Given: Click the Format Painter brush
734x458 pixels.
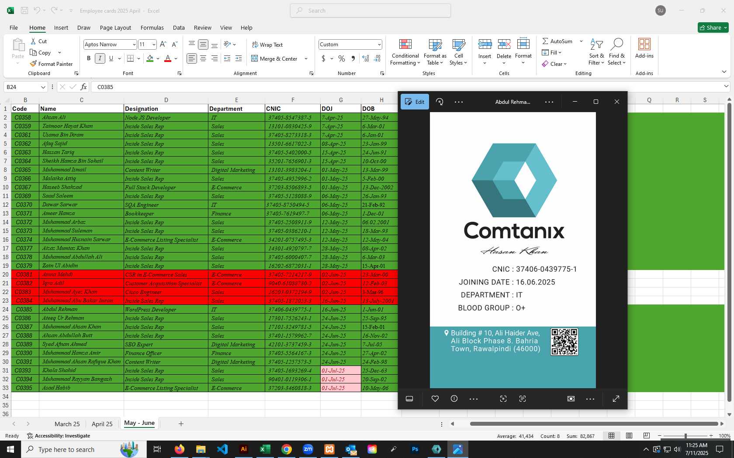Looking at the screenshot, I should click(51, 64).
